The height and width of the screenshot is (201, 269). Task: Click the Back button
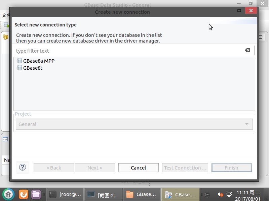[x=54, y=168]
